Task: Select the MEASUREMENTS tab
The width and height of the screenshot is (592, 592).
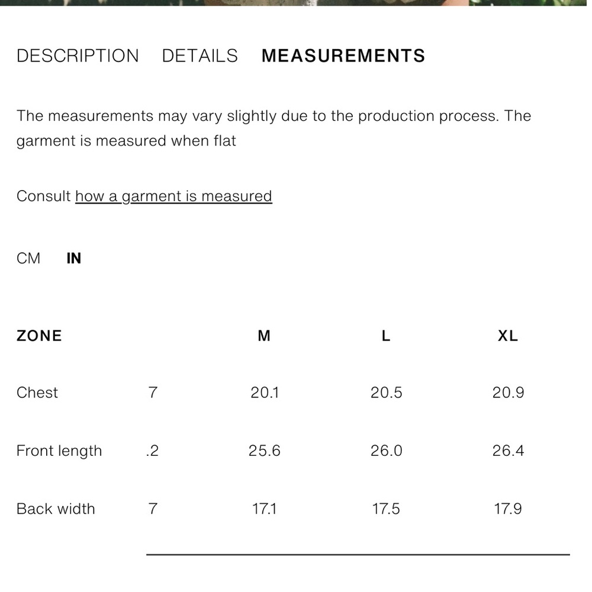Action: pyautogui.click(x=343, y=56)
